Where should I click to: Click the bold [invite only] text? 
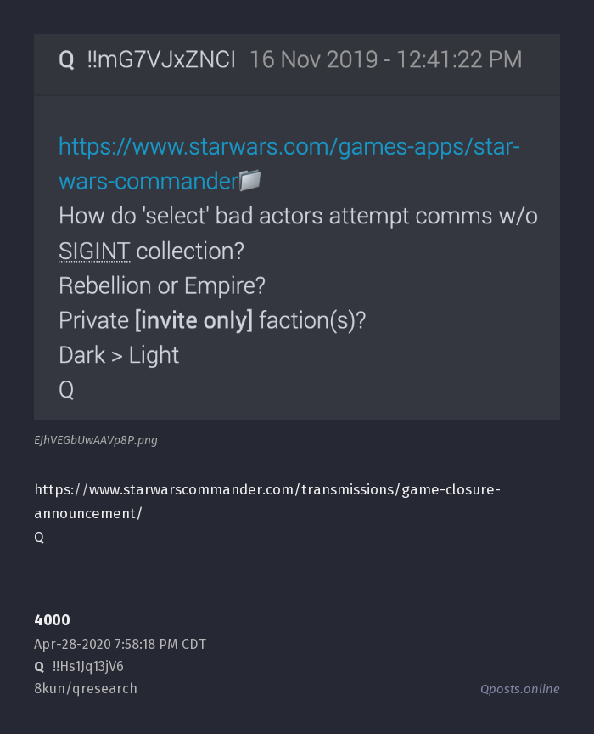(193, 320)
